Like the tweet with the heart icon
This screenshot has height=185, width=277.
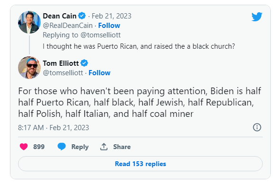[x=24, y=147]
